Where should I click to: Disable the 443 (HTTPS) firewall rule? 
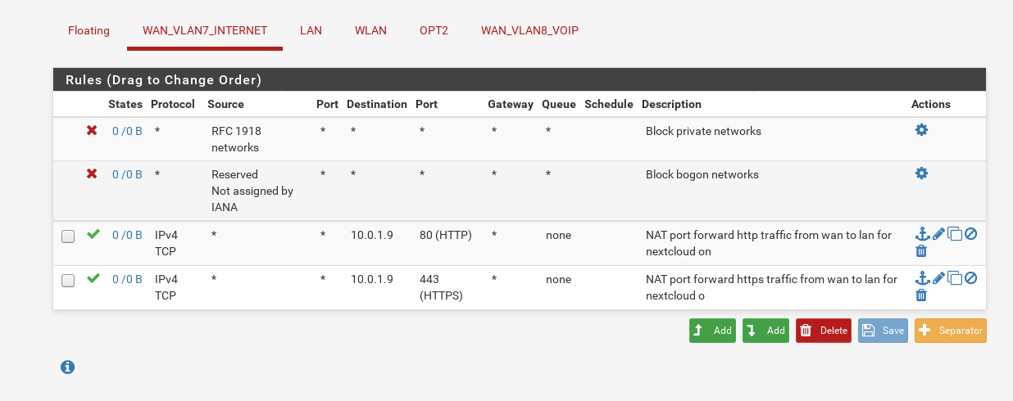971,278
